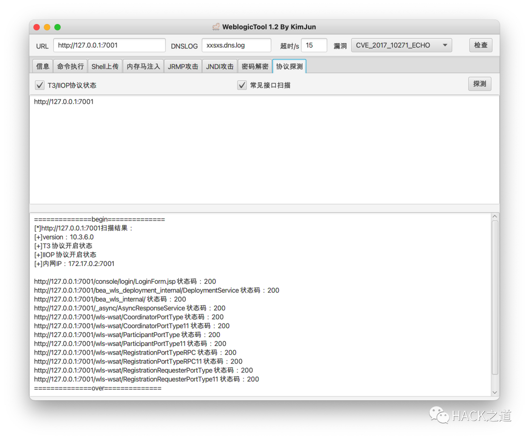The height and width of the screenshot is (439, 529).
Task: Click the 内网IP：172.17.0.2:7001 line
Action: (74, 264)
